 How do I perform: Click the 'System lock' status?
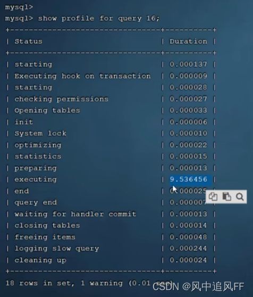pyautogui.click(x=40, y=134)
